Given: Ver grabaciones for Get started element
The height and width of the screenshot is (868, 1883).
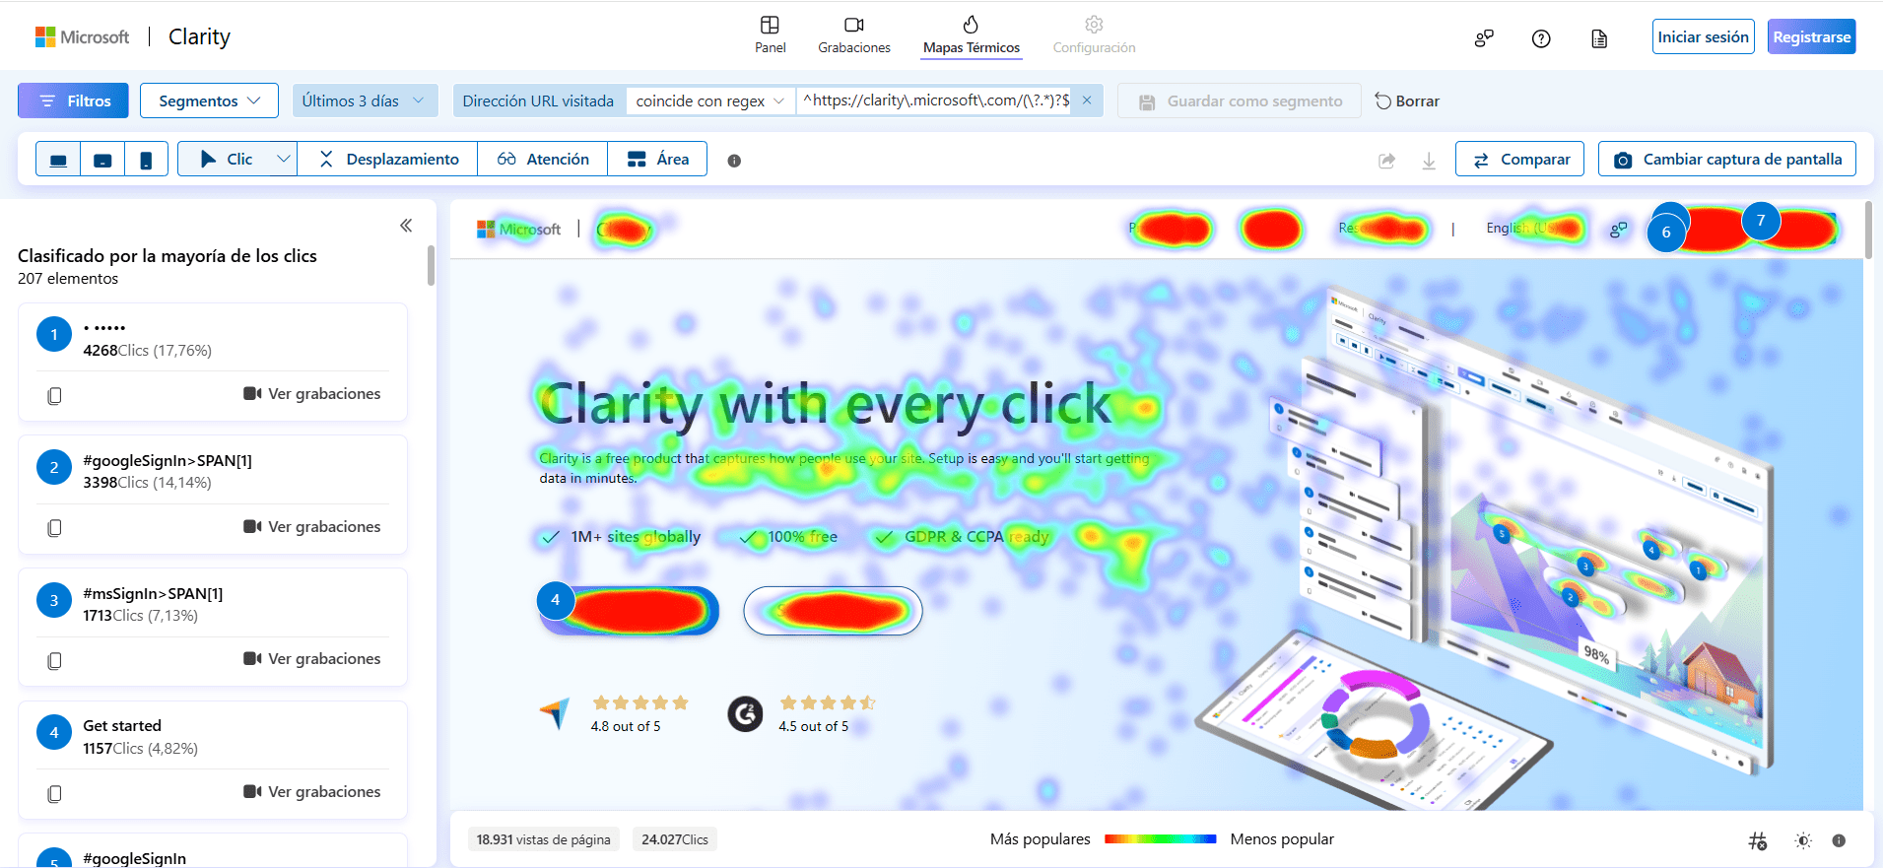Looking at the screenshot, I should pyautogui.click(x=311, y=792).
